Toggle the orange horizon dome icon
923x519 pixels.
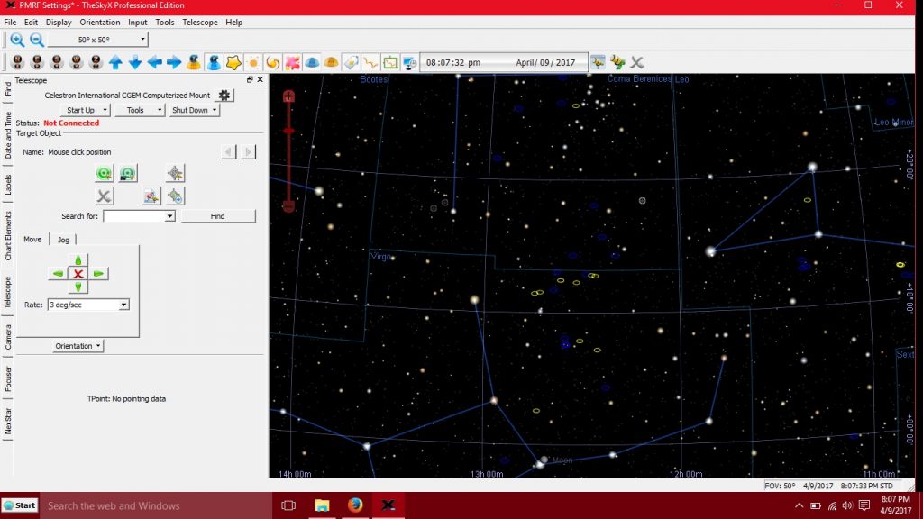pos(333,61)
